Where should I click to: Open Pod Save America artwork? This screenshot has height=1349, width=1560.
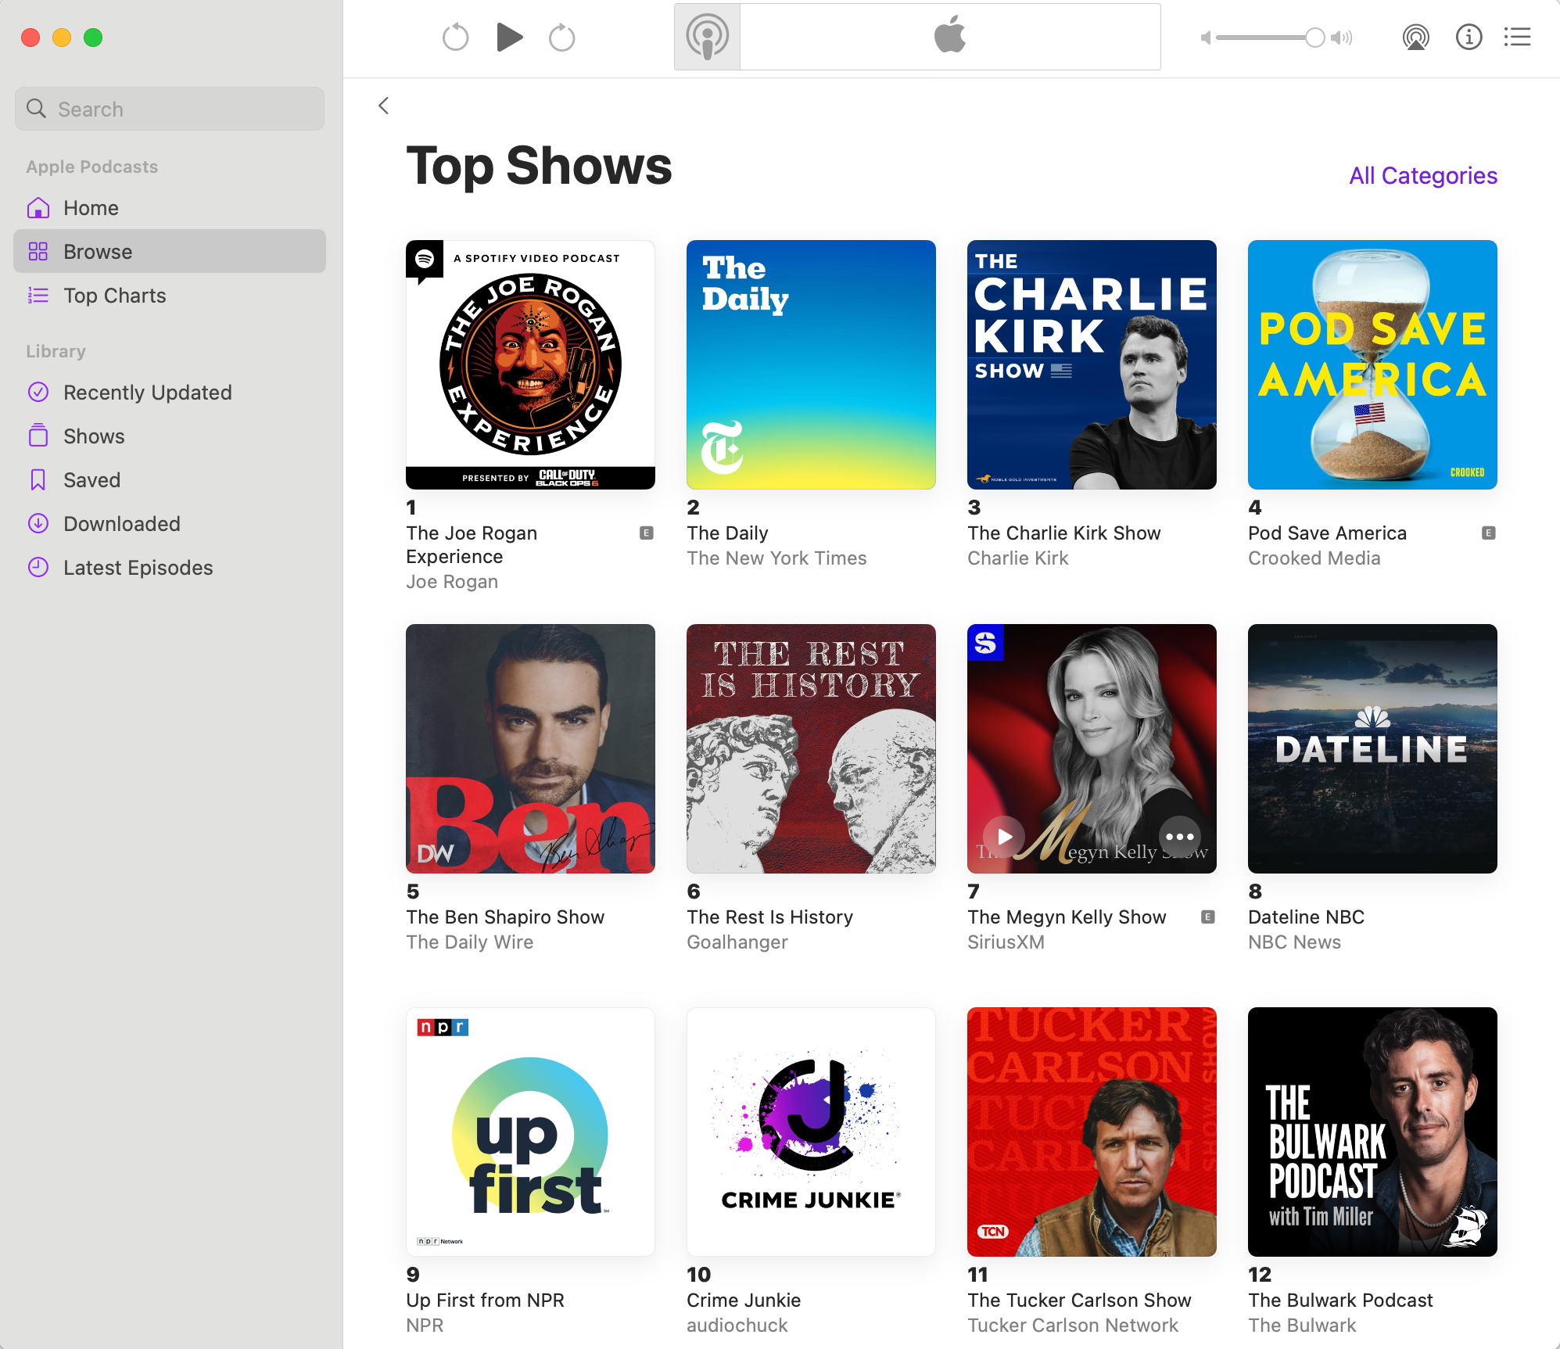coord(1372,364)
